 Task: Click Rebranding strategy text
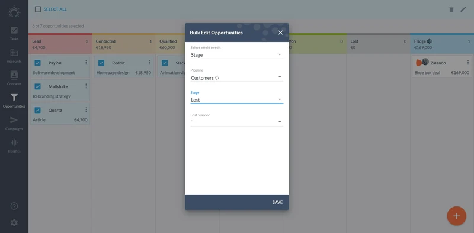[x=52, y=96]
